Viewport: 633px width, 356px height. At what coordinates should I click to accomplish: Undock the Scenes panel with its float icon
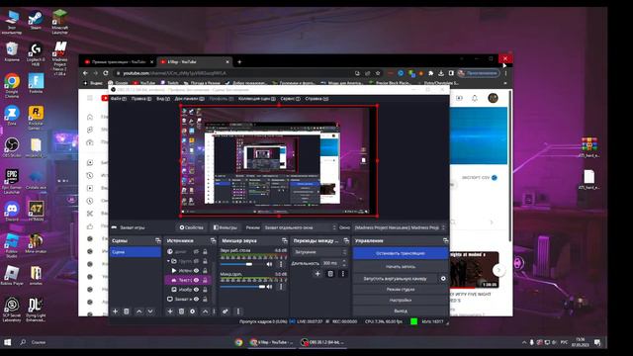click(x=158, y=240)
